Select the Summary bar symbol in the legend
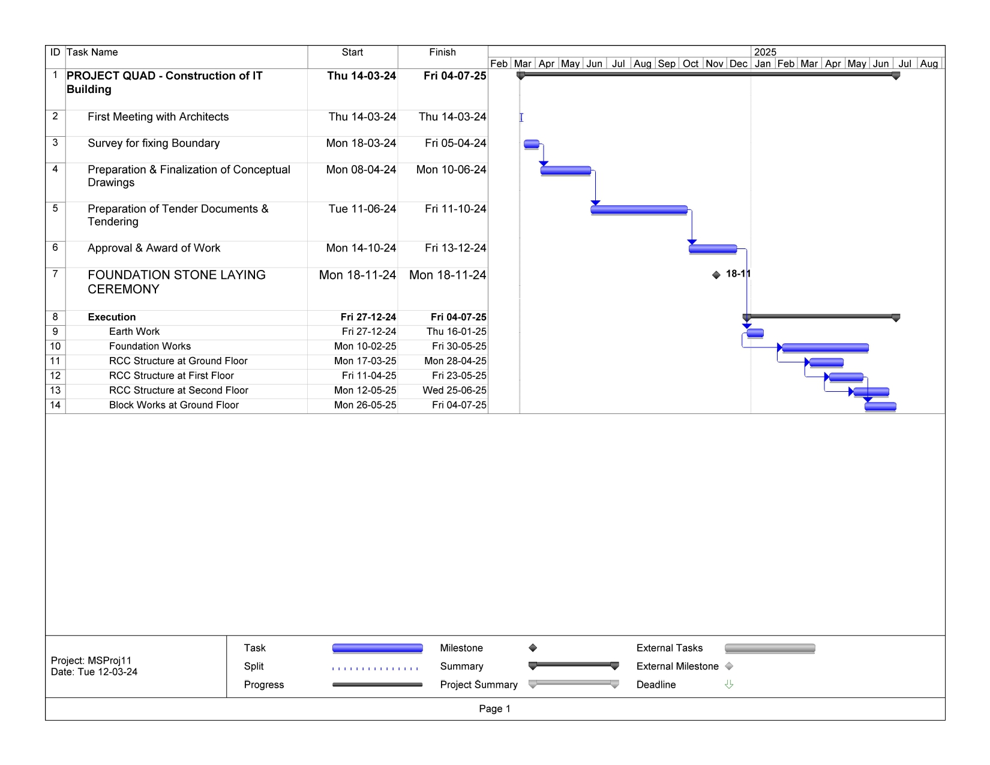990x765 pixels. 573,665
